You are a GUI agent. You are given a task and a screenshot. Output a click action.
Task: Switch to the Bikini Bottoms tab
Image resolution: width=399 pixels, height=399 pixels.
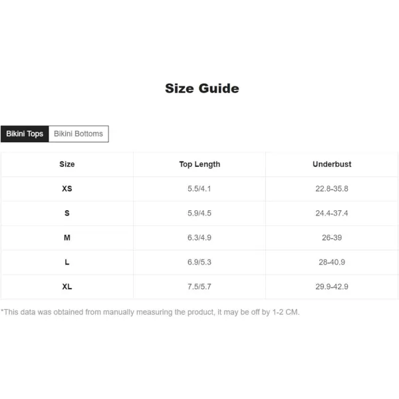coord(78,134)
